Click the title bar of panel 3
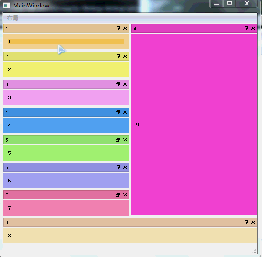The image size is (262, 257). (66, 84)
